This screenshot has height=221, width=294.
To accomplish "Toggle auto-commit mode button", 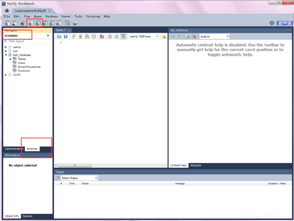I will click(x=123, y=37).
